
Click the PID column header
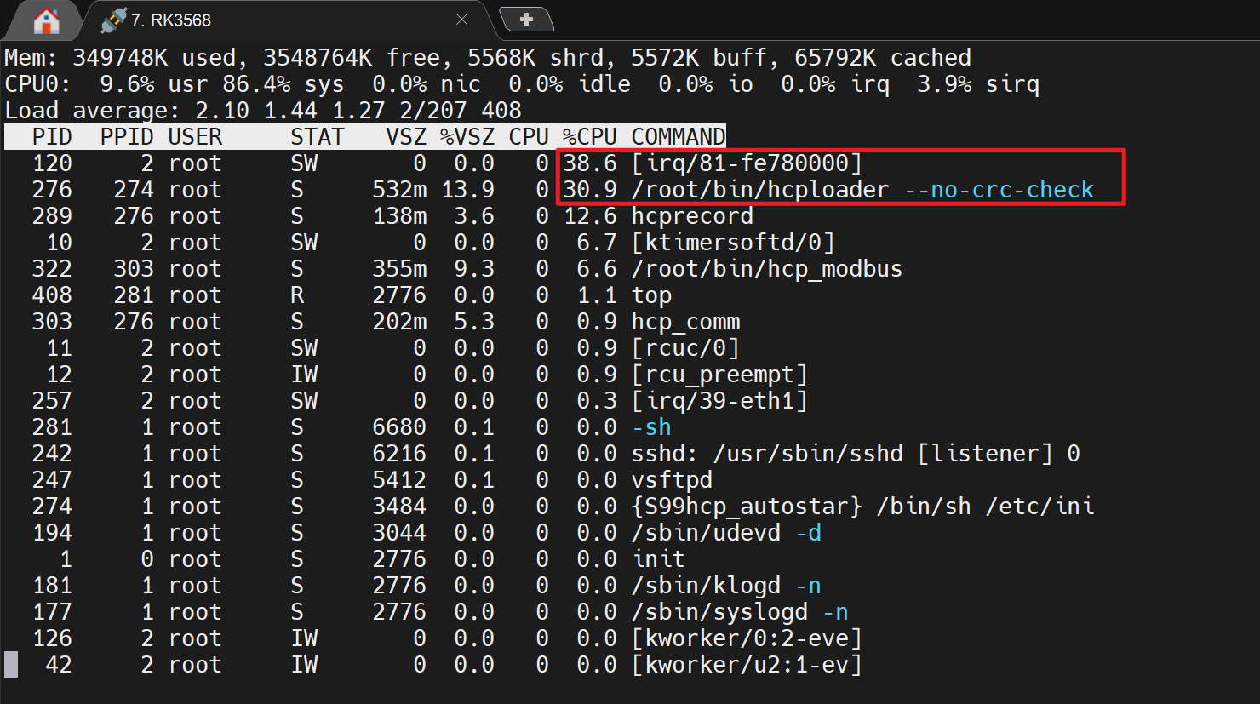point(52,137)
